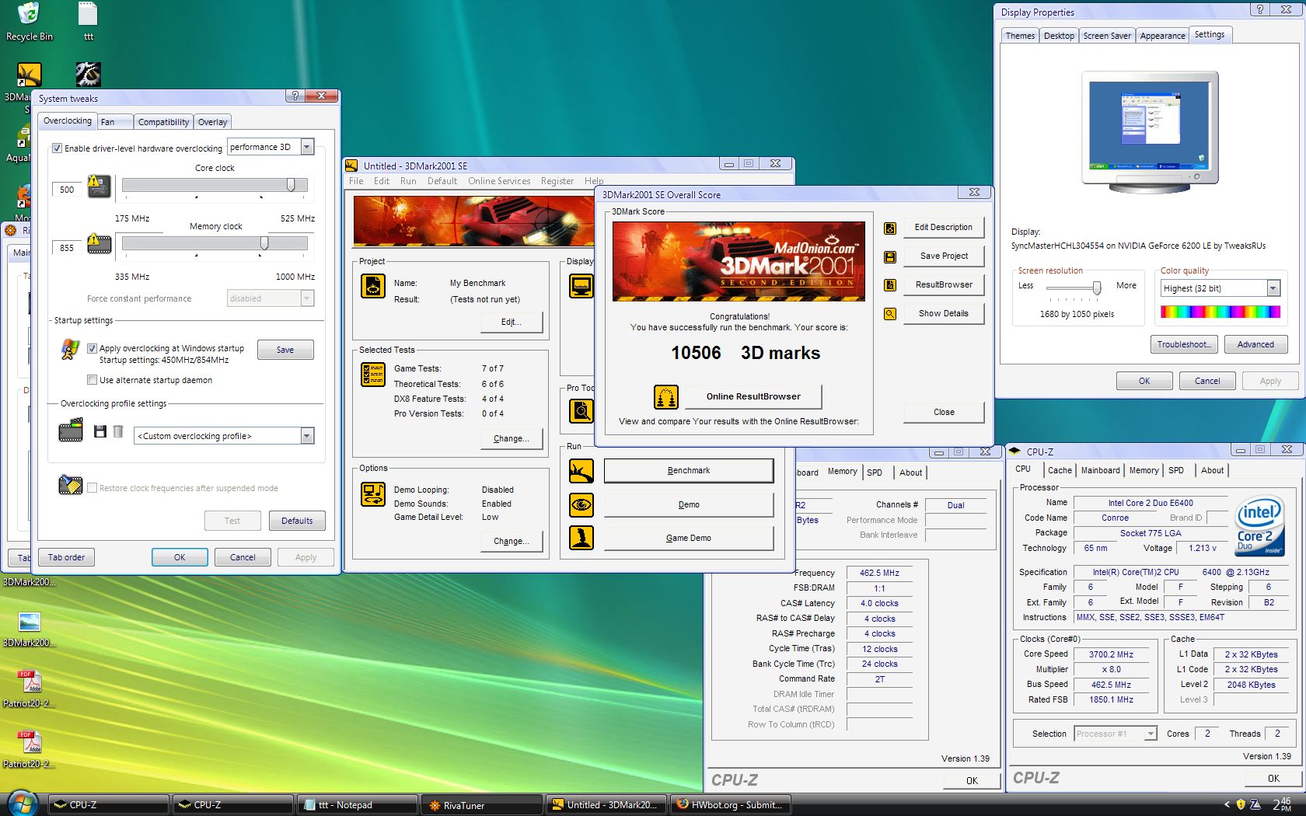The width and height of the screenshot is (1306, 816).
Task: Click the Demo eye icon in 3DMark2001
Action: (x=581, y=505)
